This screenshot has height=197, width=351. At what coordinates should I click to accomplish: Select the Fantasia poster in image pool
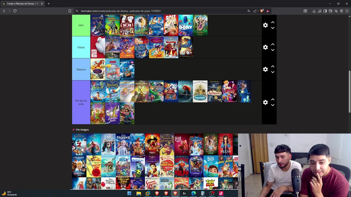point(79,144)
